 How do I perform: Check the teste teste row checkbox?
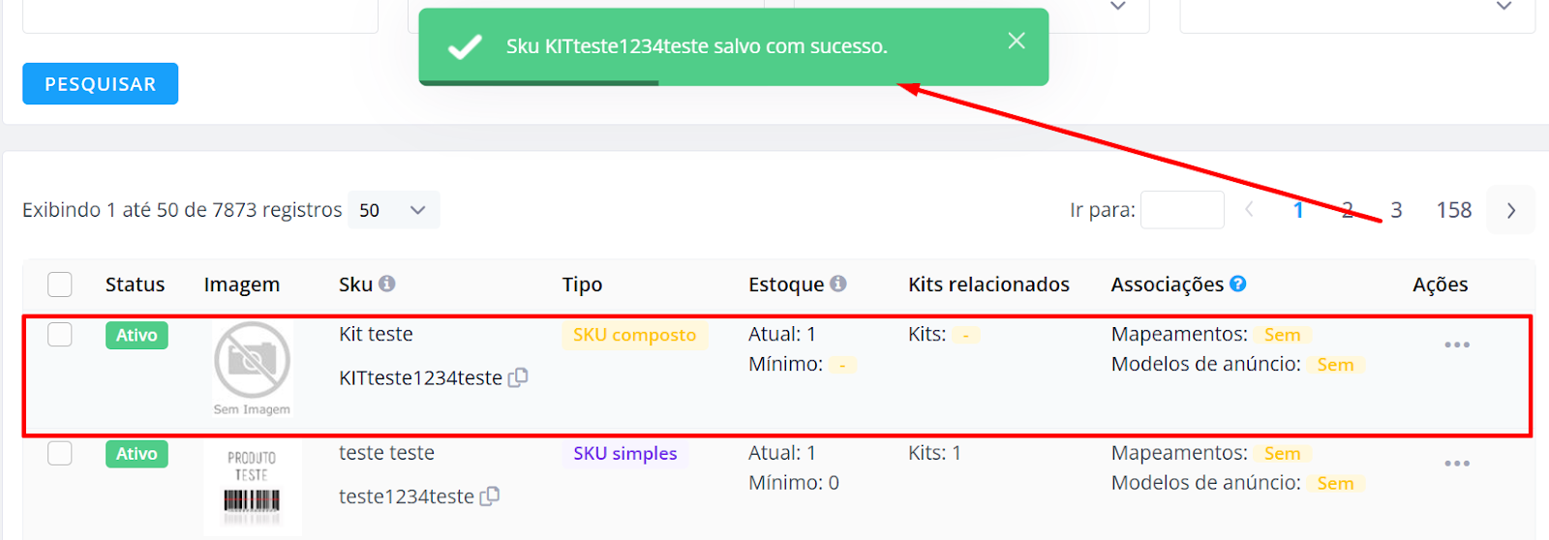60,453
